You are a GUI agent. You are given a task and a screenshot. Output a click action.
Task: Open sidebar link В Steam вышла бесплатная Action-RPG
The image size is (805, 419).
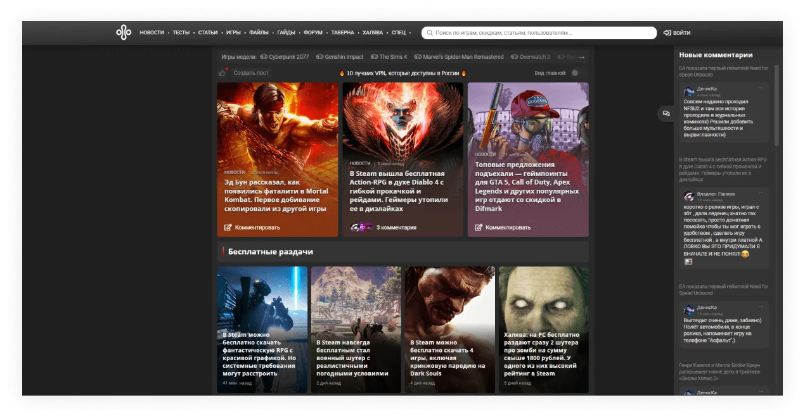[x=723, y=170]
